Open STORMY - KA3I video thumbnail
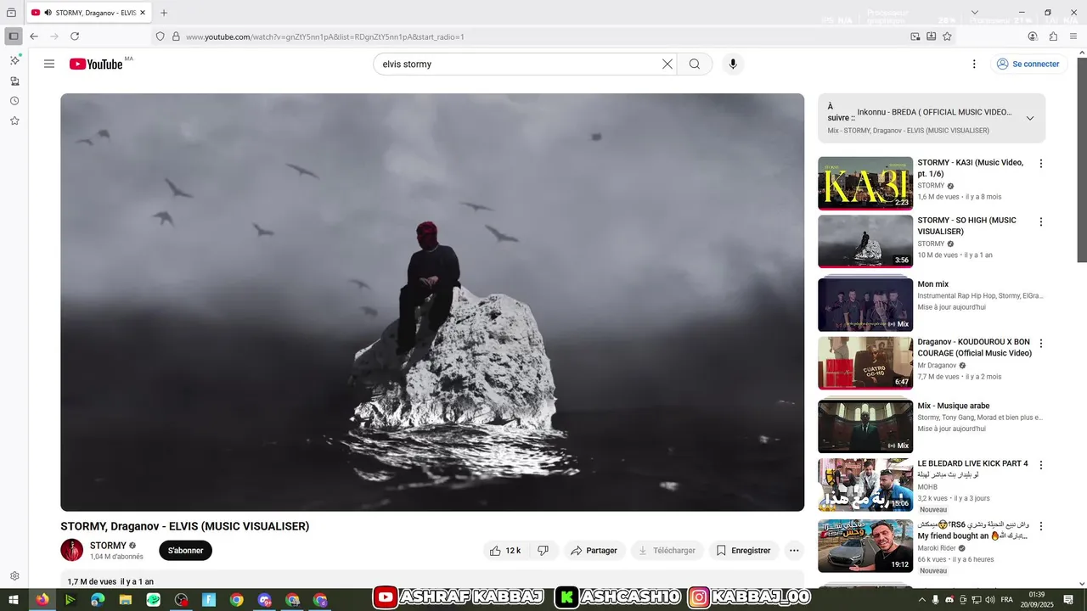The image size is (1087, 611). point(865,182)
